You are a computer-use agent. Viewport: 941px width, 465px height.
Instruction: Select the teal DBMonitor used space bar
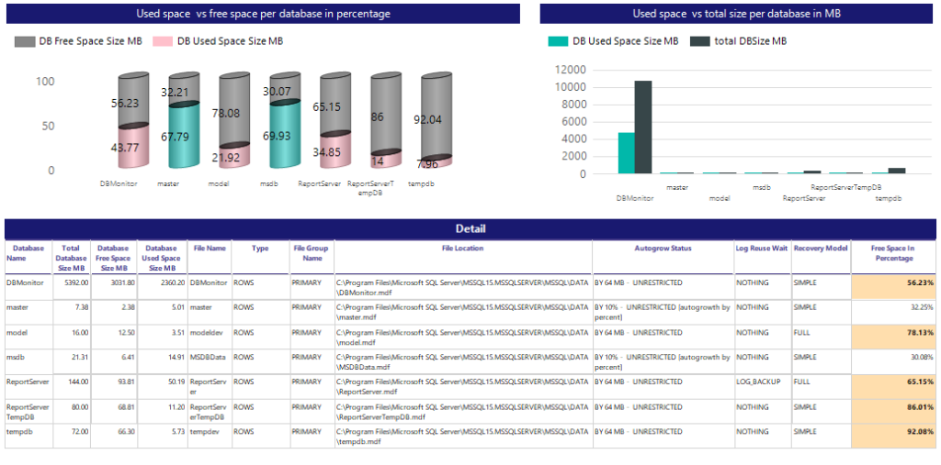(626, 152)
